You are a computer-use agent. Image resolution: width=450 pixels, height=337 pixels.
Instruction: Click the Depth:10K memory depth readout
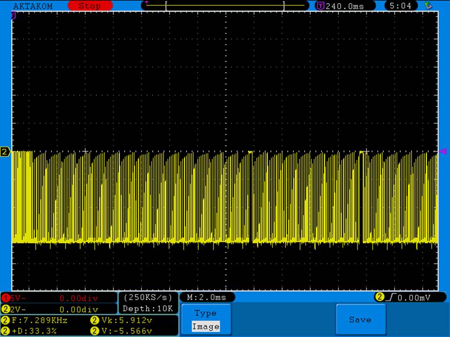click(x=148, y=308)
